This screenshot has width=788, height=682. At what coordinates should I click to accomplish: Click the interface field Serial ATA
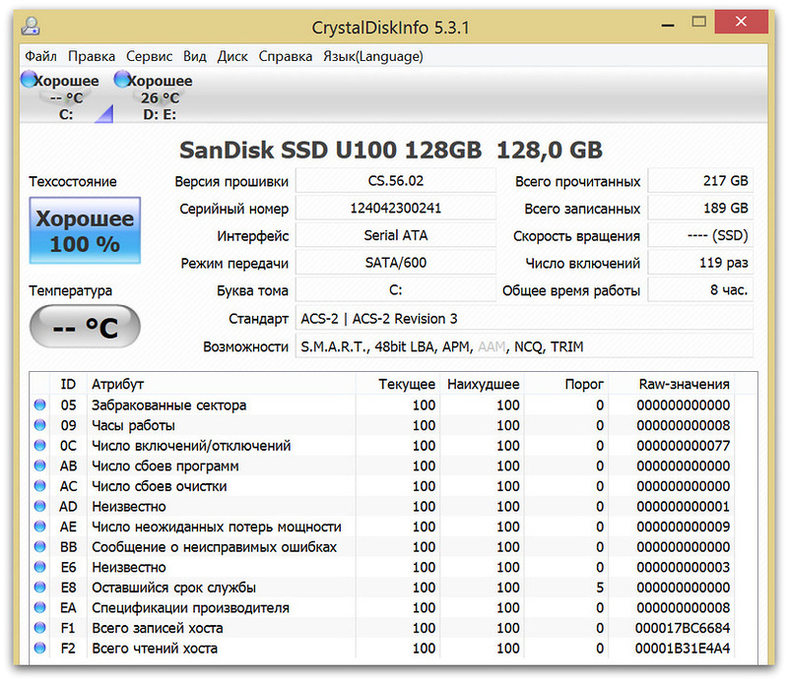396,235
